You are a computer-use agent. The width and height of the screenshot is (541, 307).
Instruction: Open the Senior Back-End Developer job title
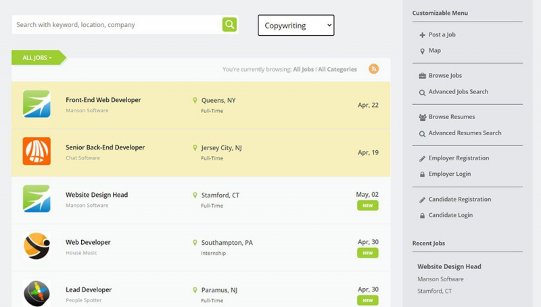point(105,147)
